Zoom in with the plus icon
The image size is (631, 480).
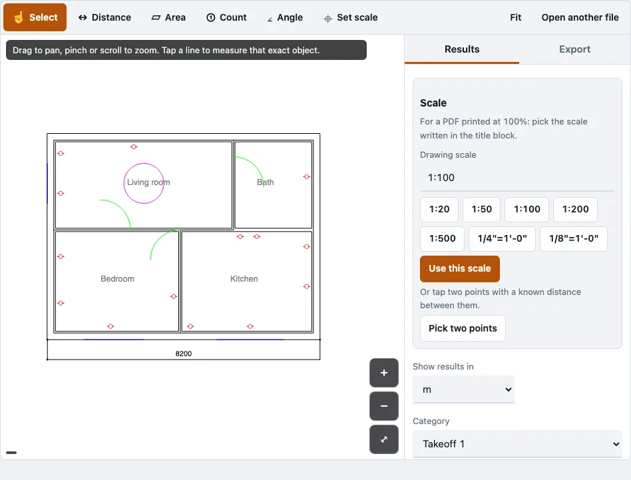pos(384,373)
